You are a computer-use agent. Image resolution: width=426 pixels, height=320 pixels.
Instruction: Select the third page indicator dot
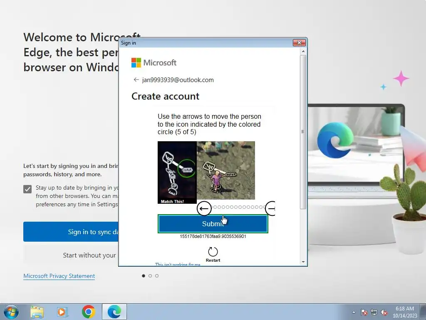click(157, 276)
